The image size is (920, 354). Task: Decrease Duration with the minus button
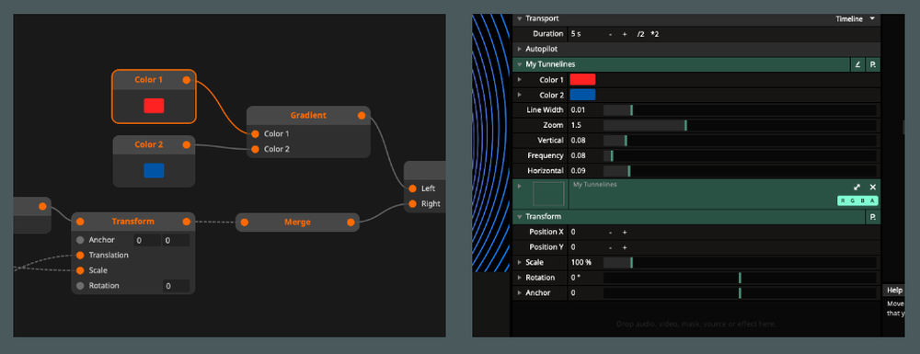610,34
